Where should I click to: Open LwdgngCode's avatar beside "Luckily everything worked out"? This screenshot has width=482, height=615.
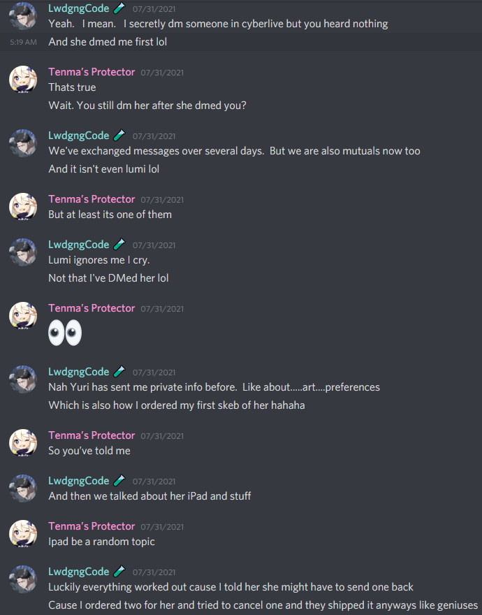(23, 579)
